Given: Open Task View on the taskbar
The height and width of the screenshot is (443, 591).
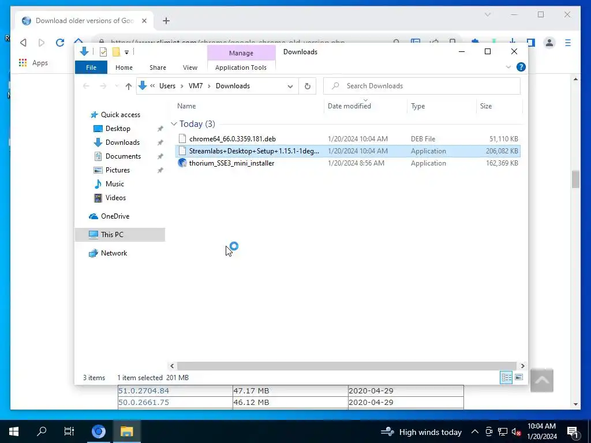Looking at the screenshot, I should 69,431.
